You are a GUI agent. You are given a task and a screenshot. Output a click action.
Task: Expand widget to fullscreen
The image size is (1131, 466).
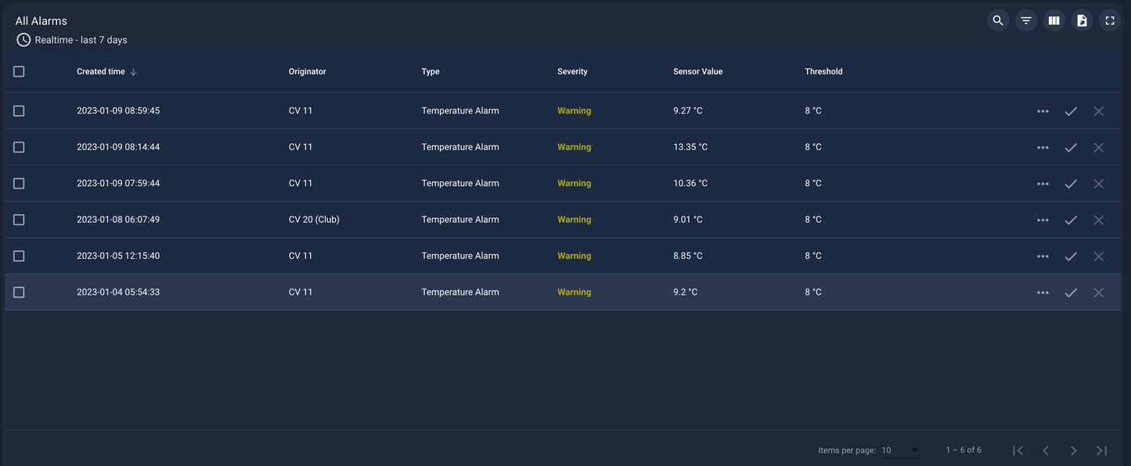pyautogui.click(x=1109, y=21)
